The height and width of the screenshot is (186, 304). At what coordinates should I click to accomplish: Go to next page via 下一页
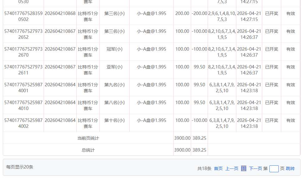pos(255,168)
